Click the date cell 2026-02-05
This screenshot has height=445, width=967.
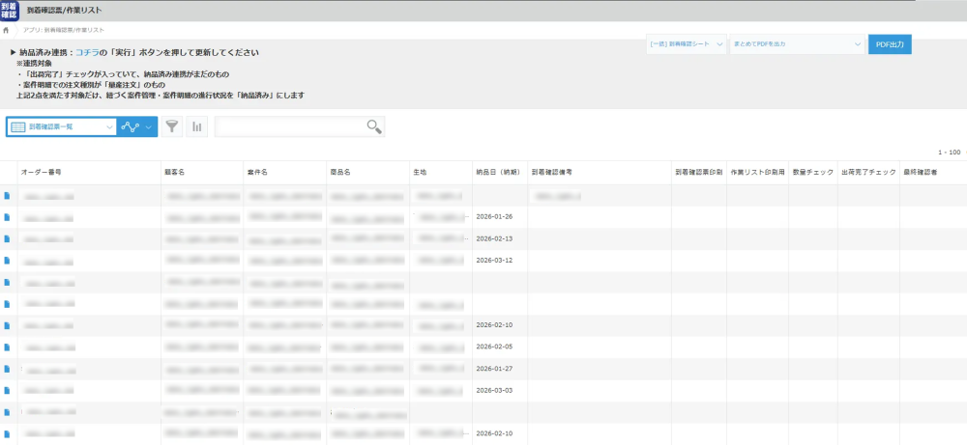click(x=494, y=347)
